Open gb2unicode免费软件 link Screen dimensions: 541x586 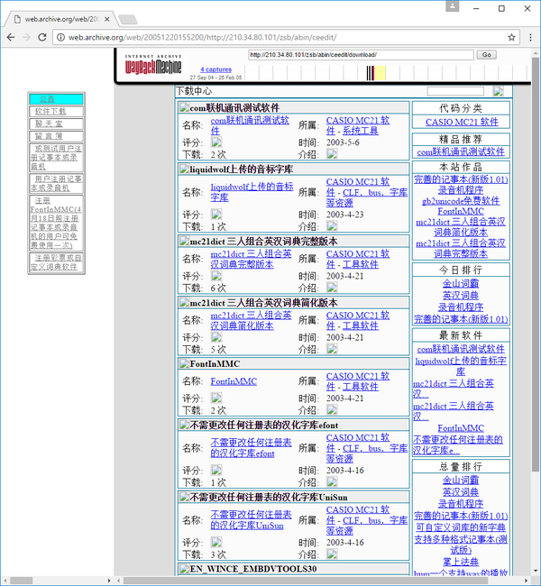(461, 201)
